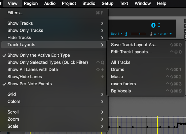
Task: Expand the Scale submenu
Action: click(54, 126)
